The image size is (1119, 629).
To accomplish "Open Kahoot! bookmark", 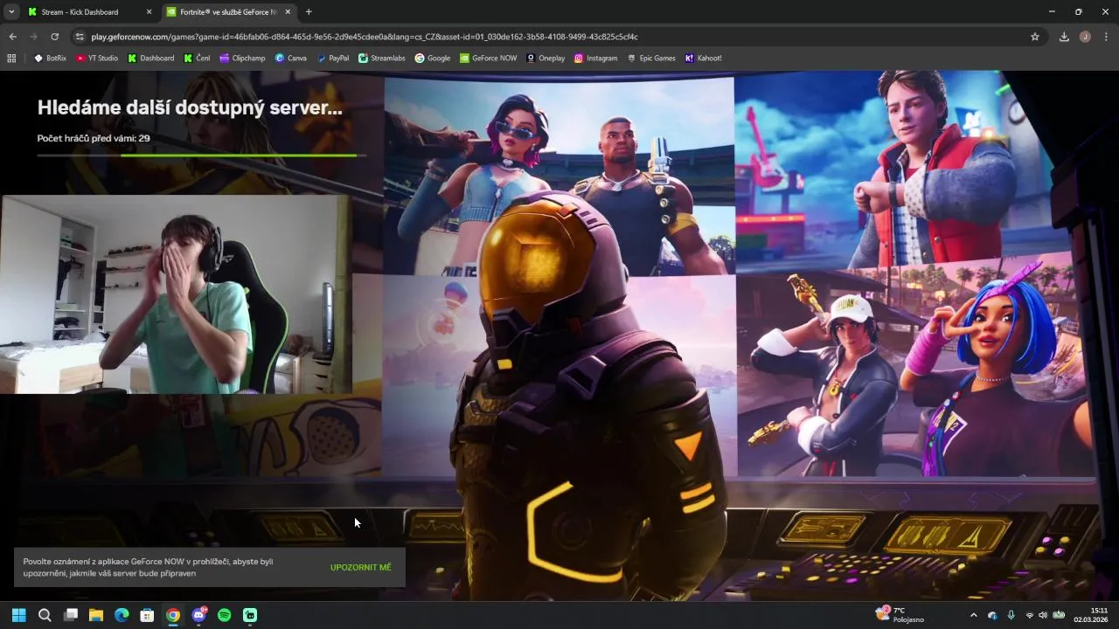I will pos(704,59).
